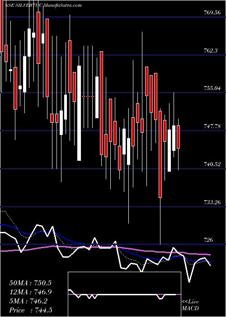Click the Live MACD label
Image resolution: width=226 pixels, height=317 pixels.
190,305
